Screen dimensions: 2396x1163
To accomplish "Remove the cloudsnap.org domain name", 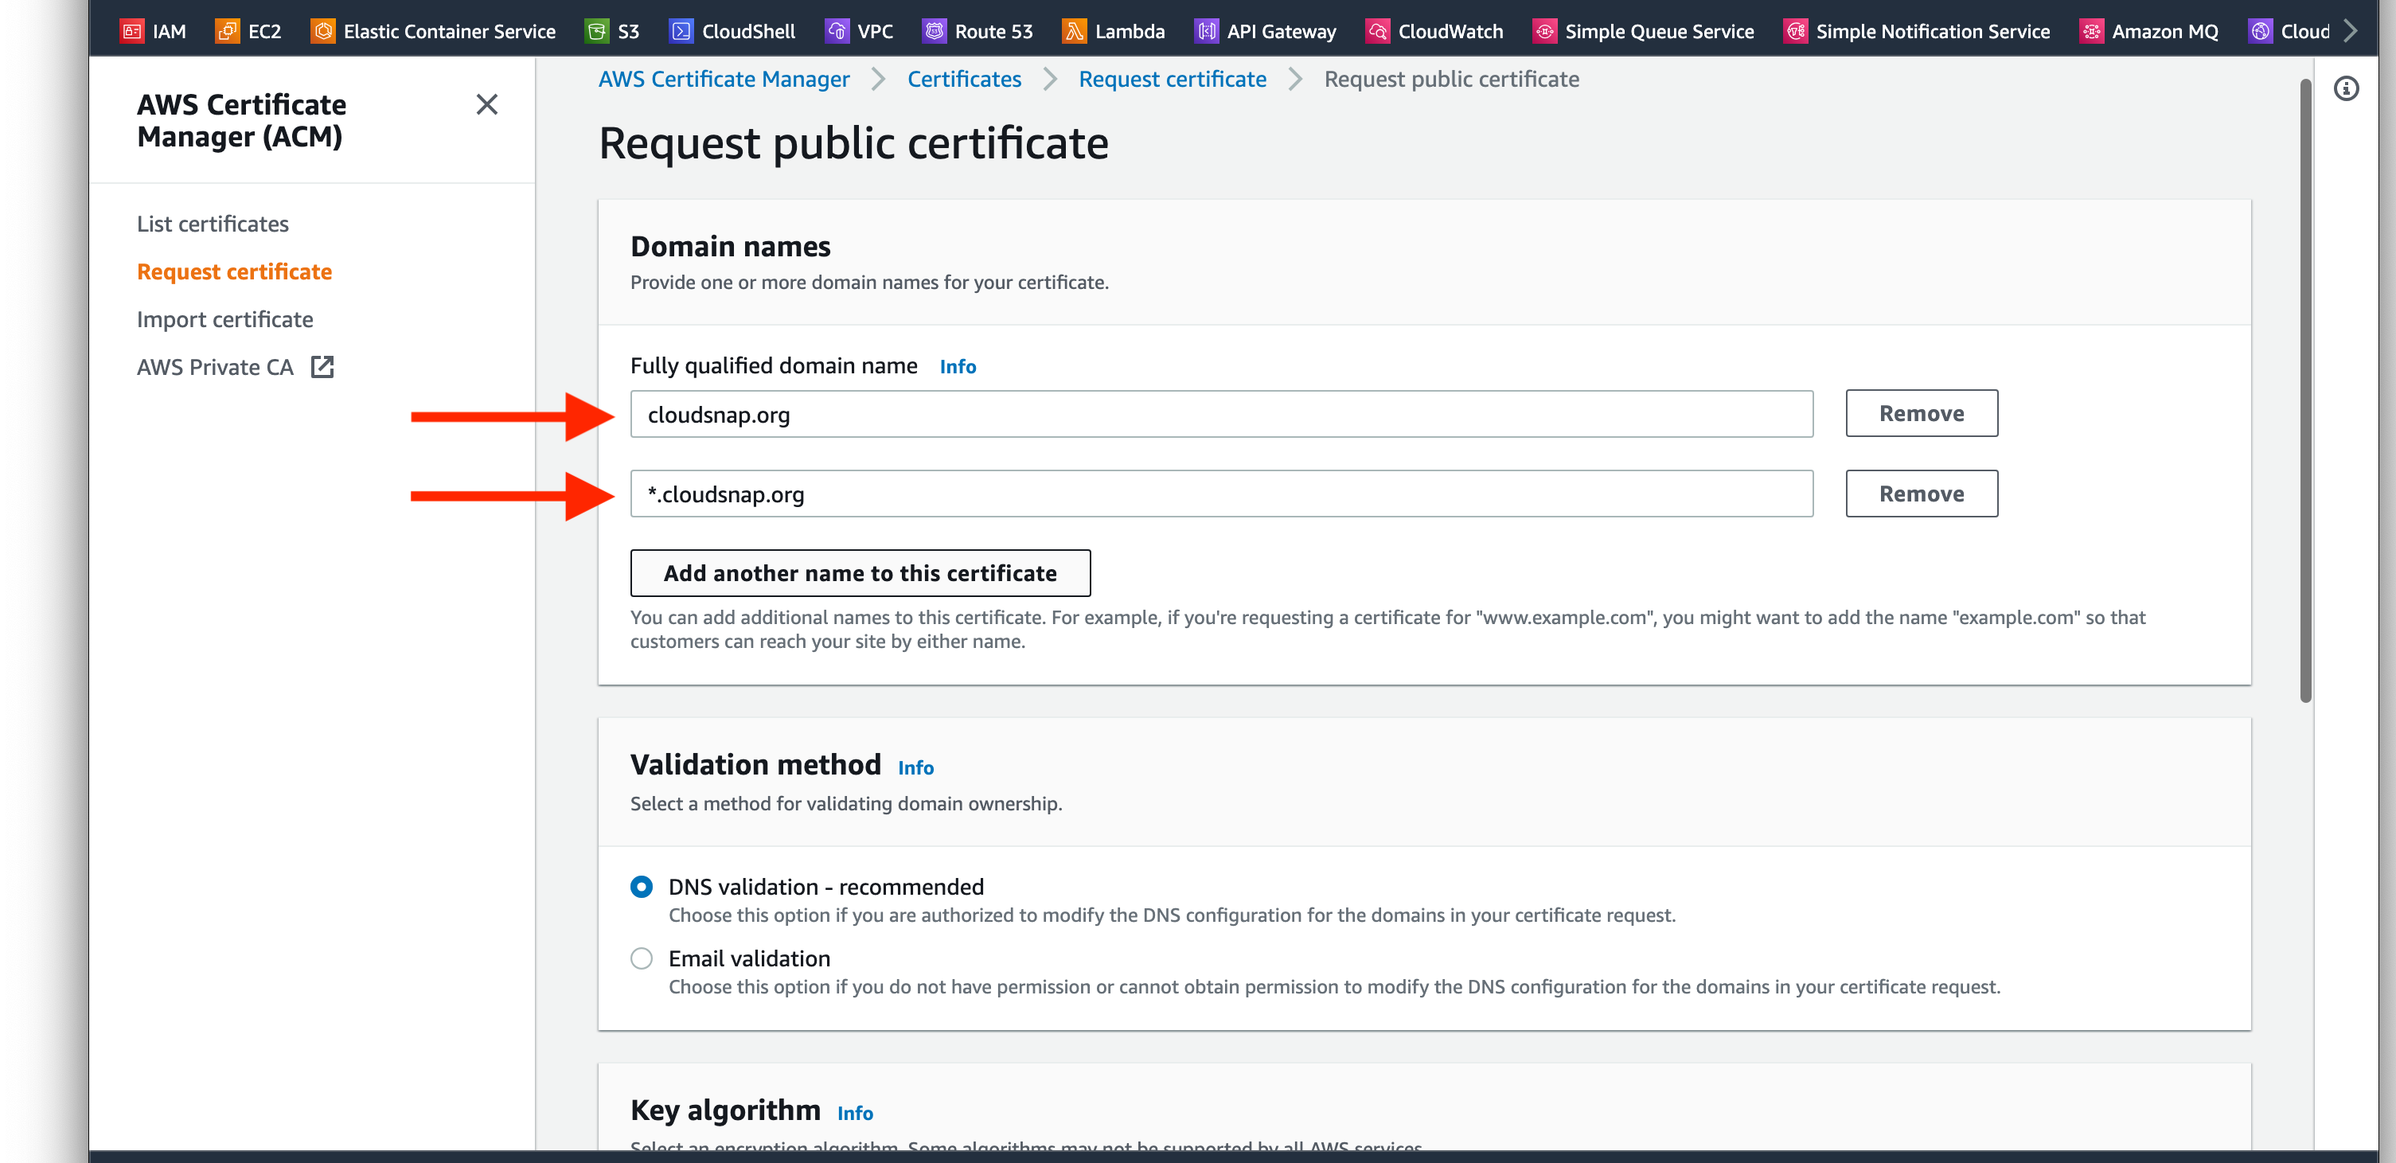I will pyautogui.click(x=1921, y=413).
